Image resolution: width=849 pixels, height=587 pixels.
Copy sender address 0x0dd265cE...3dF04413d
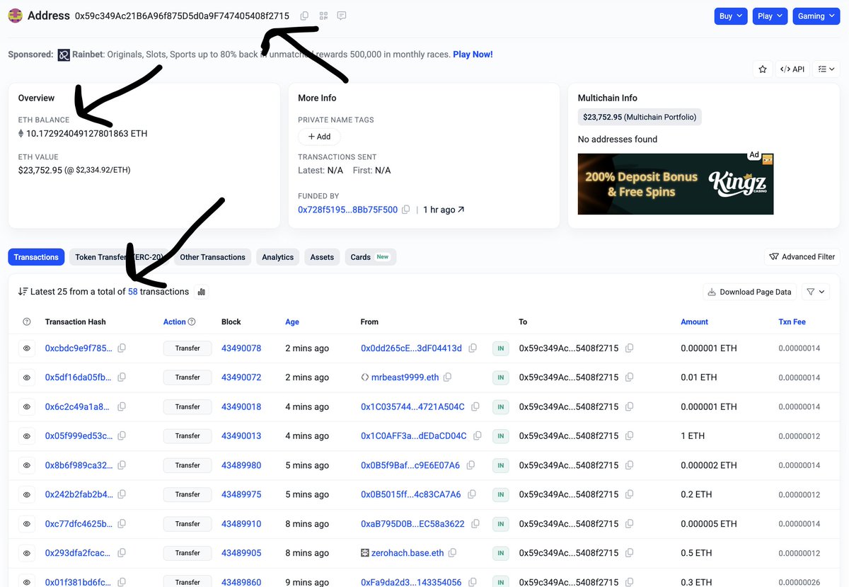pyautogui.click(x=473, y=348)
